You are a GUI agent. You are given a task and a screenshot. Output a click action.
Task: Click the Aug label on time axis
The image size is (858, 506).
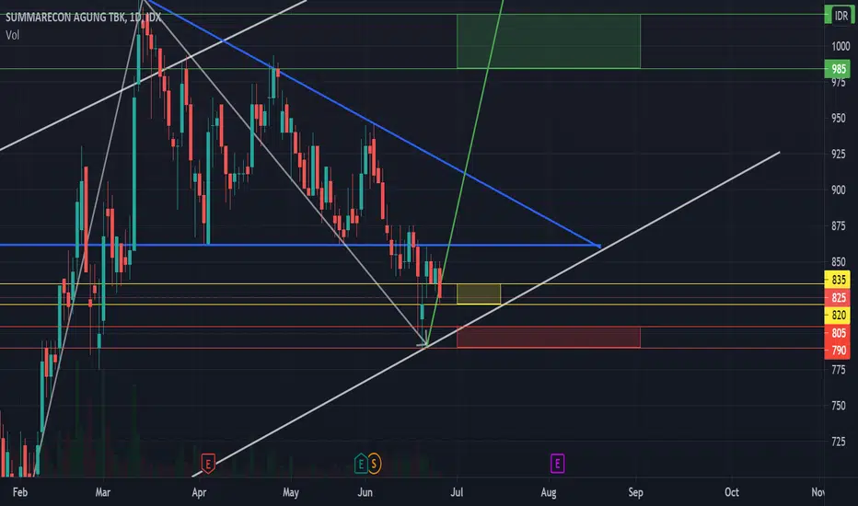point(549,492)
